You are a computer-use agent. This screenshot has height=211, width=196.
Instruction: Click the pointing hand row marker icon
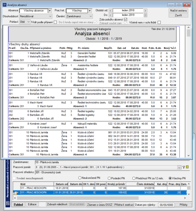15,193
